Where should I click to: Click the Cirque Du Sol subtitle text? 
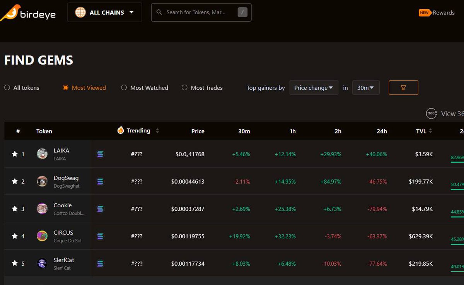click(67, 241)
